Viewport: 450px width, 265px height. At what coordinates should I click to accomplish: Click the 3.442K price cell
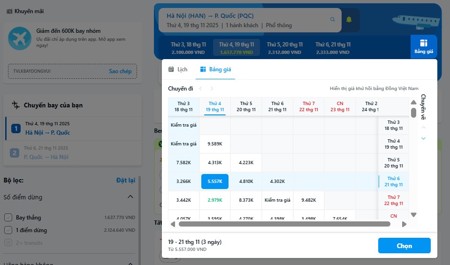tap(183, 200)
